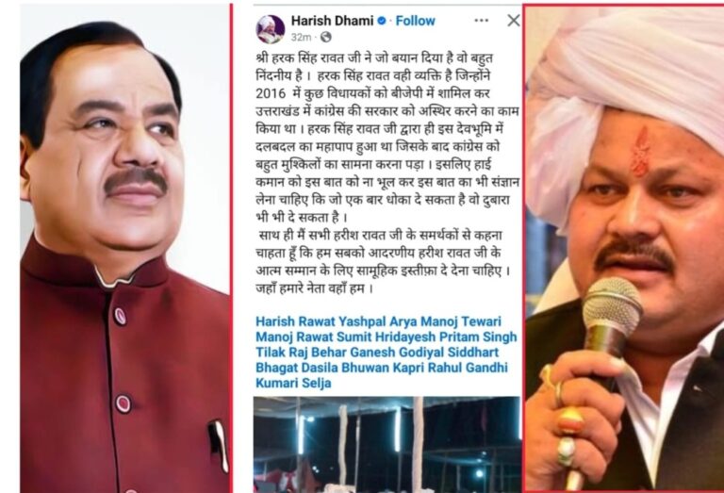
Task: Open the night event photo below post
Action: (x=387, y=444)
